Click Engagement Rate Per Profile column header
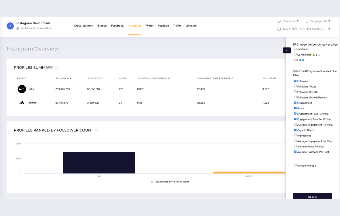The width and height of the screenshot is (340, 216). (215, 78)
